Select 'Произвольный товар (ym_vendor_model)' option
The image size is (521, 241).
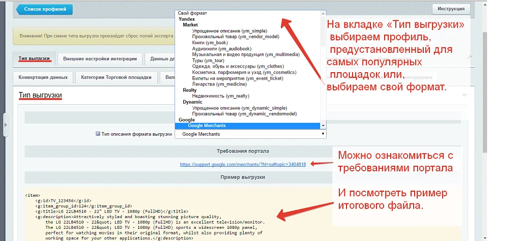click(236, 37)
